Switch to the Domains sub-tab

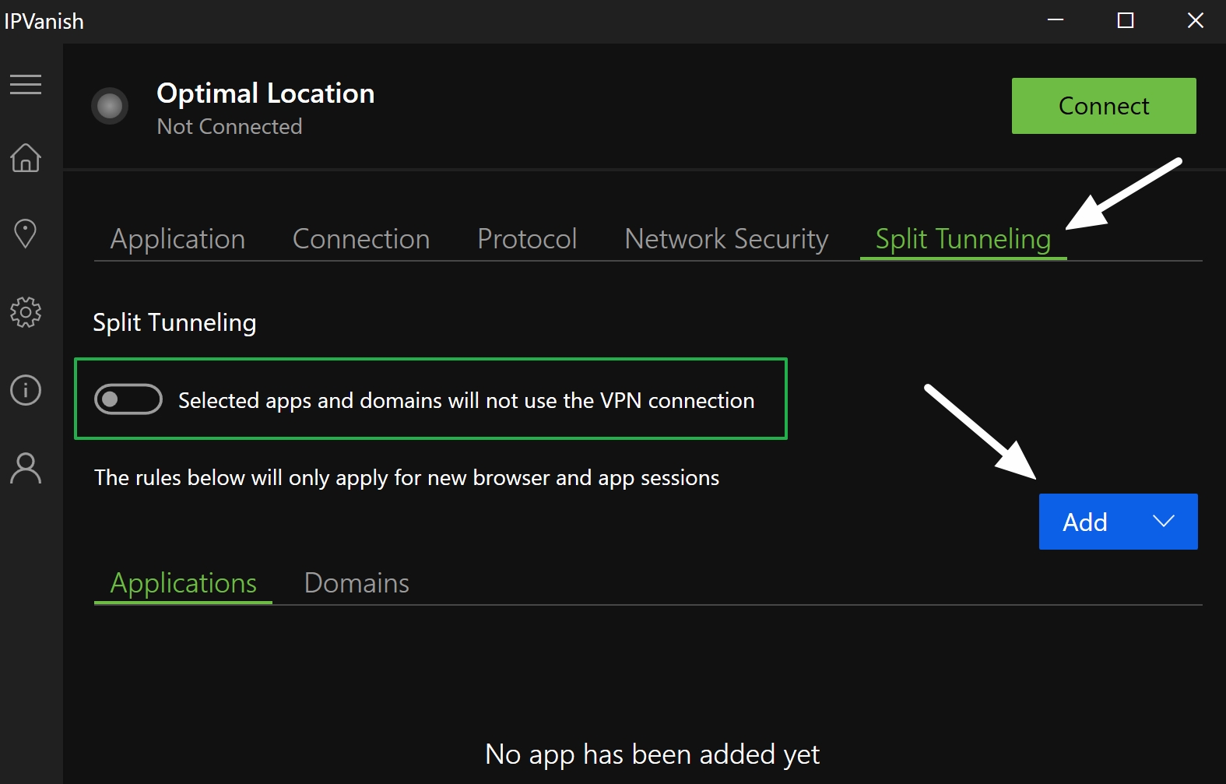357,583
